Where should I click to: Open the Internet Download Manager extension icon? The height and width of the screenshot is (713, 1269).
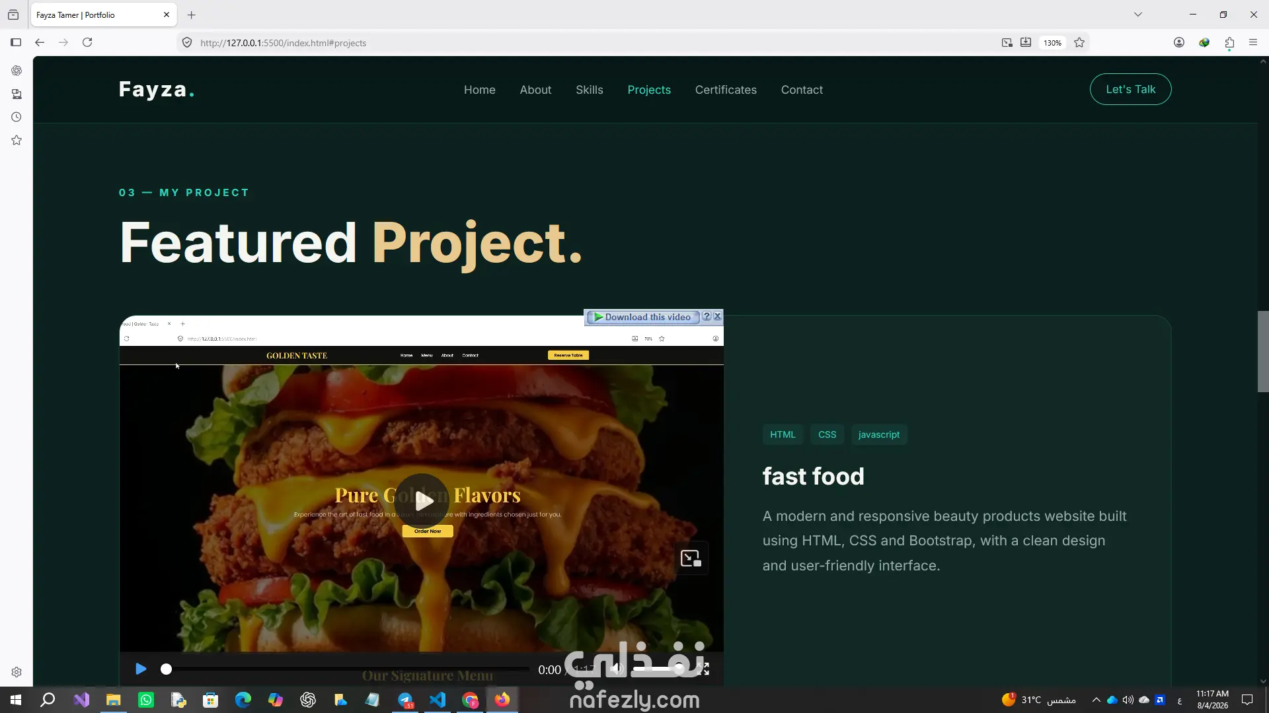coord(1204,42)
